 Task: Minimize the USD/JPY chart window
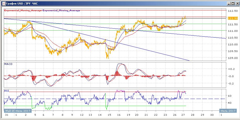(229, 3)
